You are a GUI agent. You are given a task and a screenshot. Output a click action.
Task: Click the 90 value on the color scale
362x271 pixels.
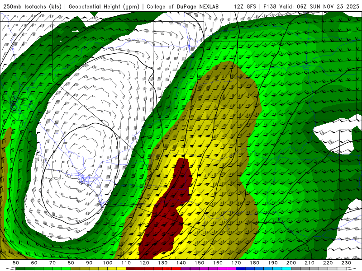pos(89,263)
